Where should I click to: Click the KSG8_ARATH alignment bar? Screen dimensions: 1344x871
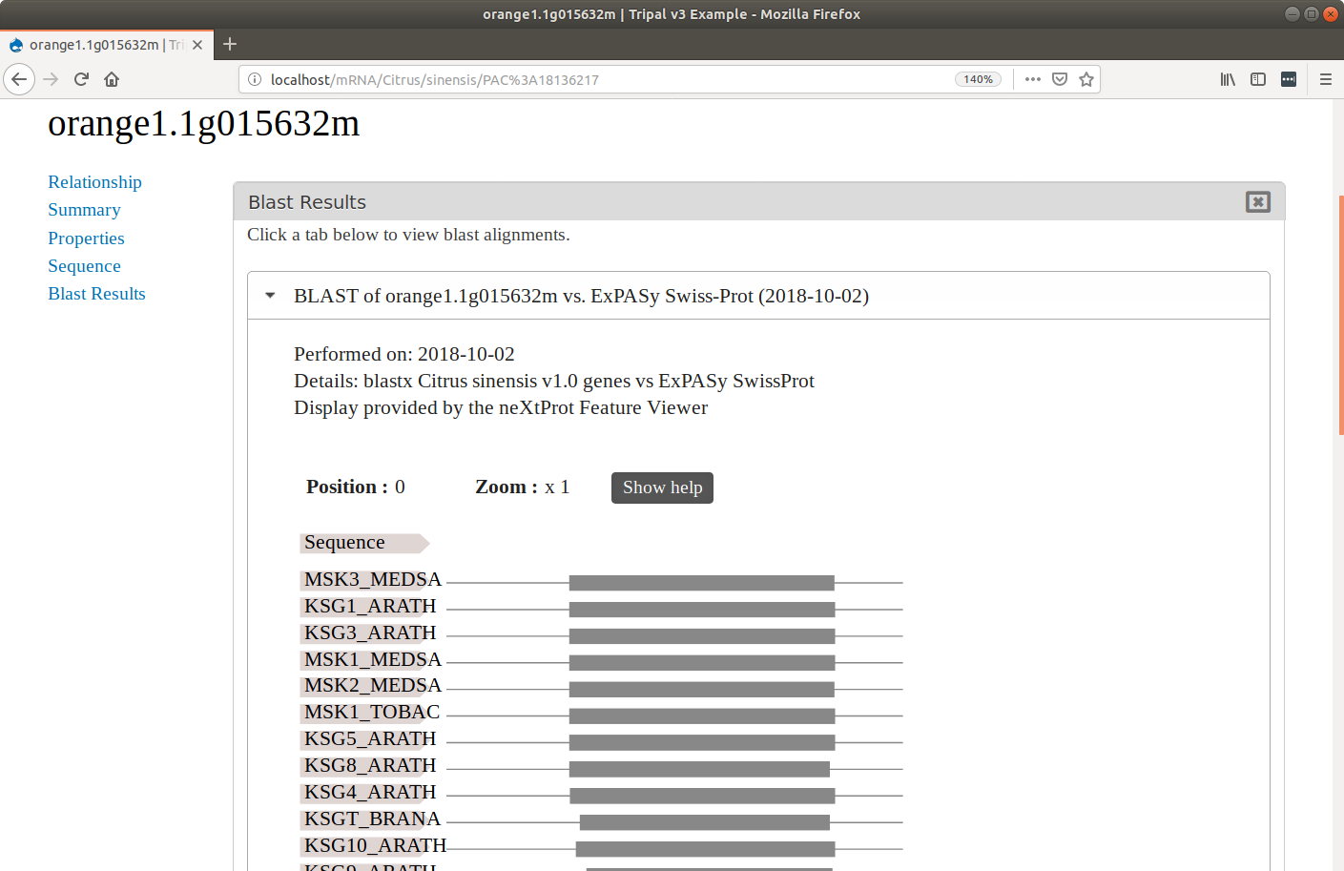pos(699,769)
